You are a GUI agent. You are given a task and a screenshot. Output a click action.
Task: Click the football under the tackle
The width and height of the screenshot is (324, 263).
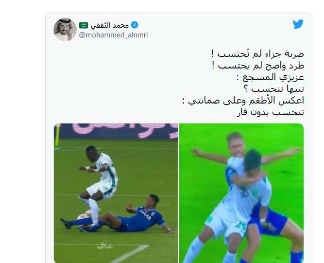tap(82, 217)
